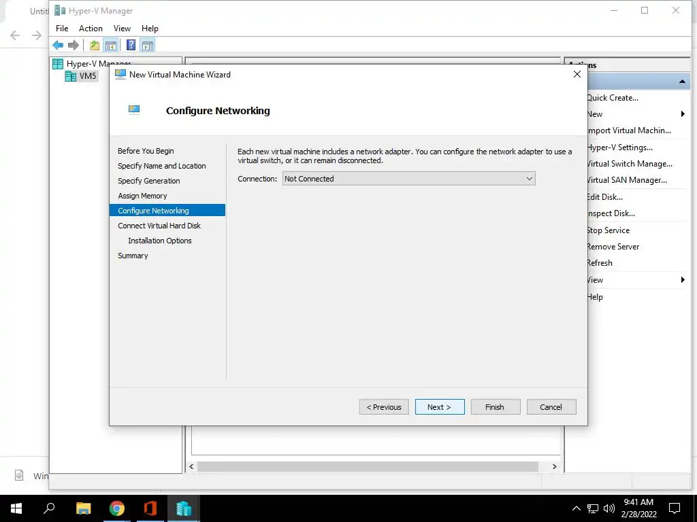Click the Windows Start button
This screenshot has height=522, width=697.
16,508
